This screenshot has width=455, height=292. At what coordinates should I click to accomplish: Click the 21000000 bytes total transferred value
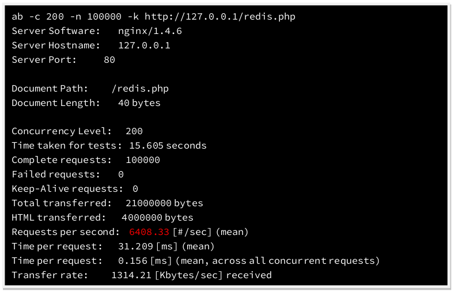click(164, 203)
